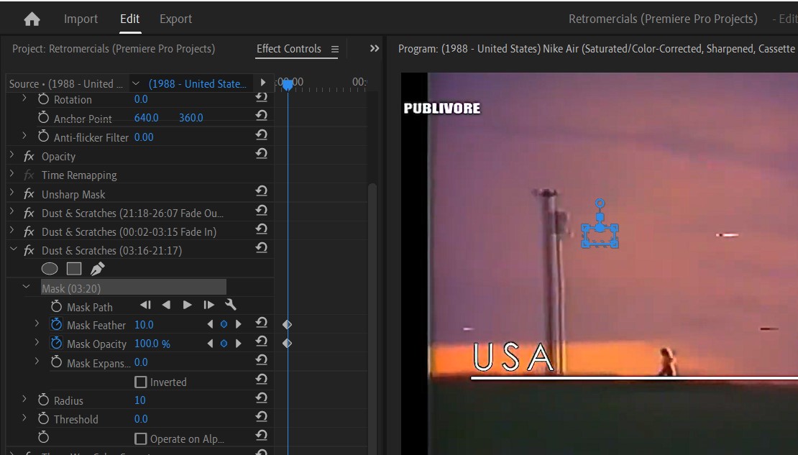Screen dimensions: 798x455
Task: Show overflow panels with double chevron
Action: tap(375, 48)
